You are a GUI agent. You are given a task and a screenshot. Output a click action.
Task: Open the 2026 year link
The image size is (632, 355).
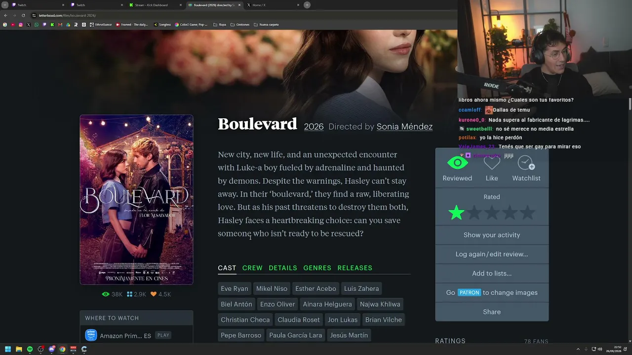(314, 127)
